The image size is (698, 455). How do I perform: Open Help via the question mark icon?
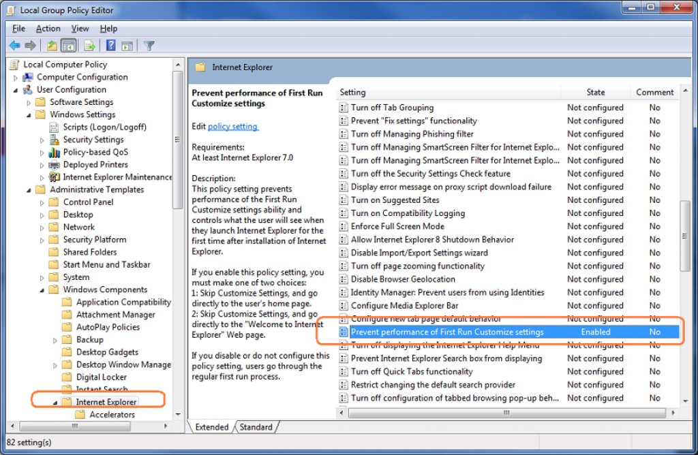(111, 46)
